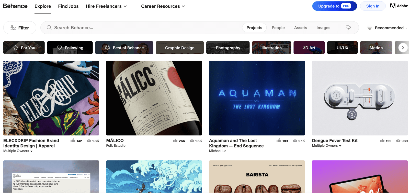Open the Aquaman and The Lost Kingdom thumbnail
Viewport: 409px width, 193px height.
click(x=257, y=98)
